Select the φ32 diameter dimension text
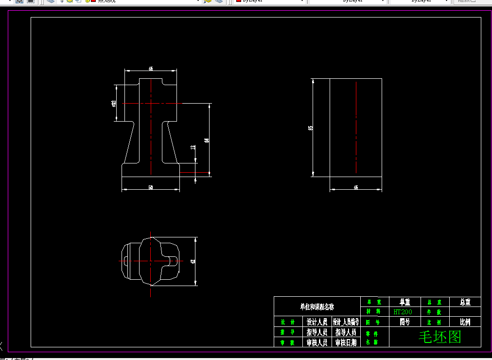492x360 pixels. pos(114,104)
